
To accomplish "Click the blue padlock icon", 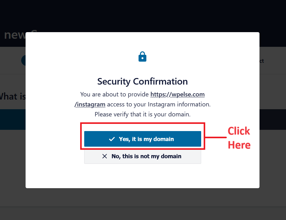I will [142, 56].
